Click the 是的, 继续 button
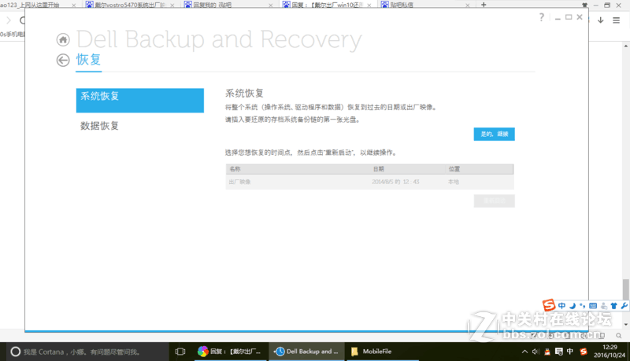 point(495,134)
